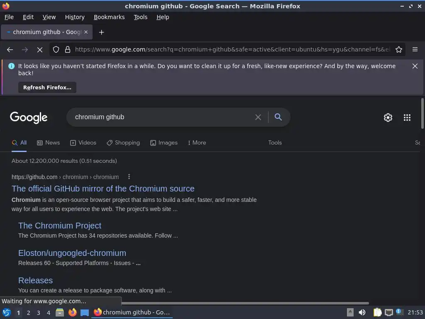Open Google search Tools filter options
Viewport: 425px width, 319px height.
pos(275,143)
